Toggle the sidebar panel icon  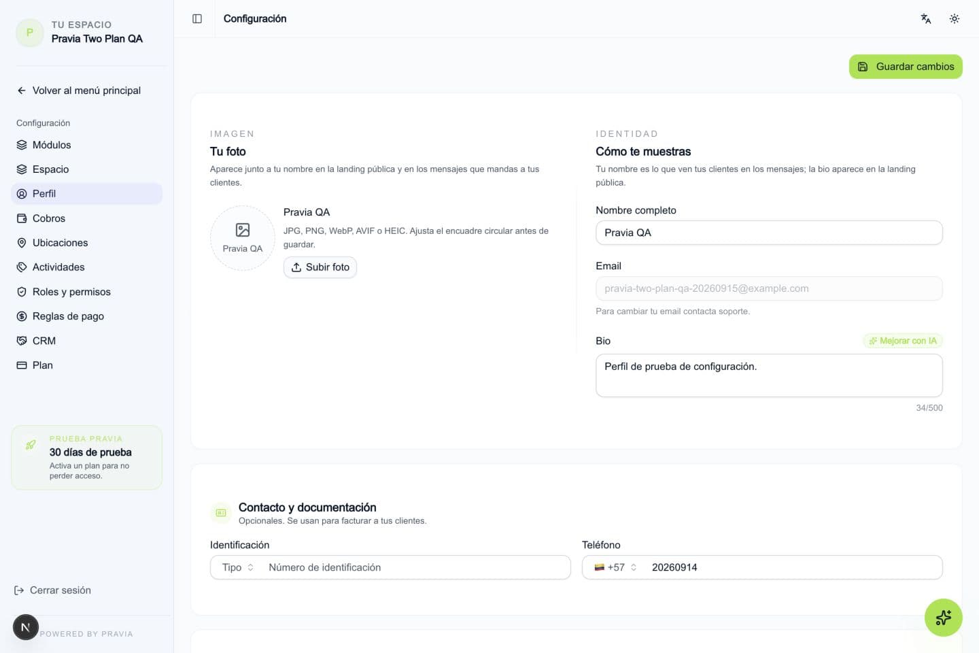click(197, 19)
